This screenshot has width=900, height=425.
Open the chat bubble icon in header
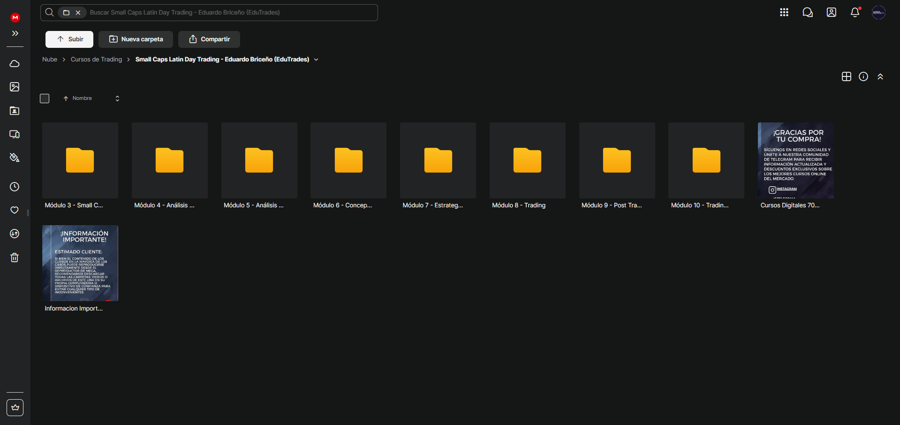point(807,12)
